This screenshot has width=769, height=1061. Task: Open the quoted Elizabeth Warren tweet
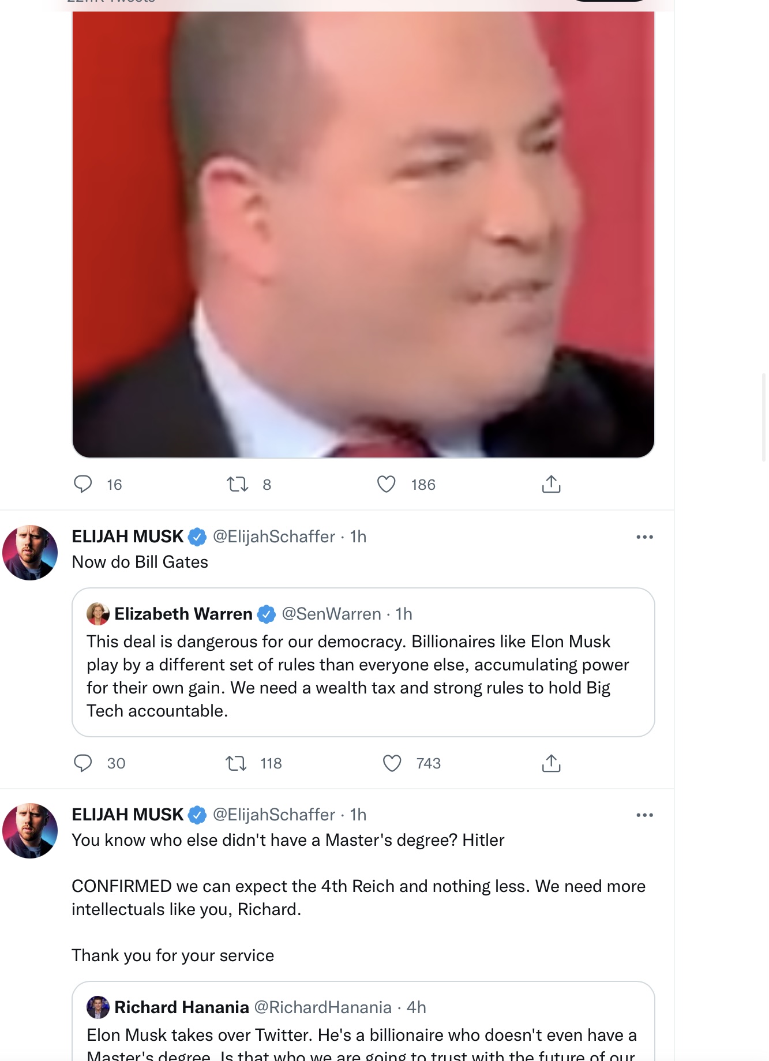363,662
